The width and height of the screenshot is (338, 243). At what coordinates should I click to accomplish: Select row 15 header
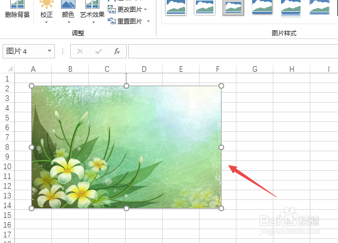pyautogui.click(x=7, y=215)
